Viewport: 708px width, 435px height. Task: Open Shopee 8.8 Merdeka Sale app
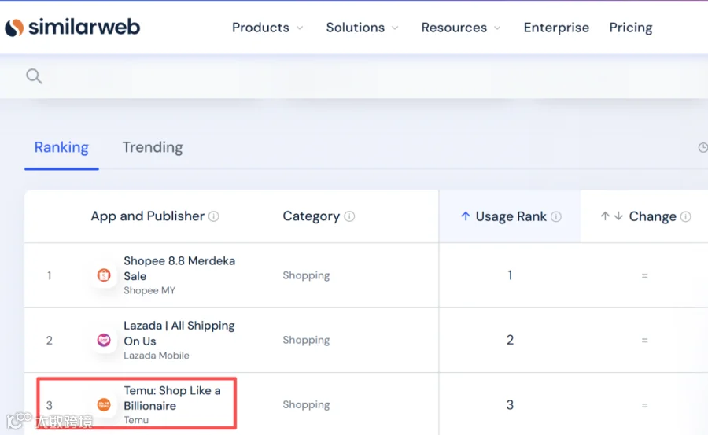[179, 268]
